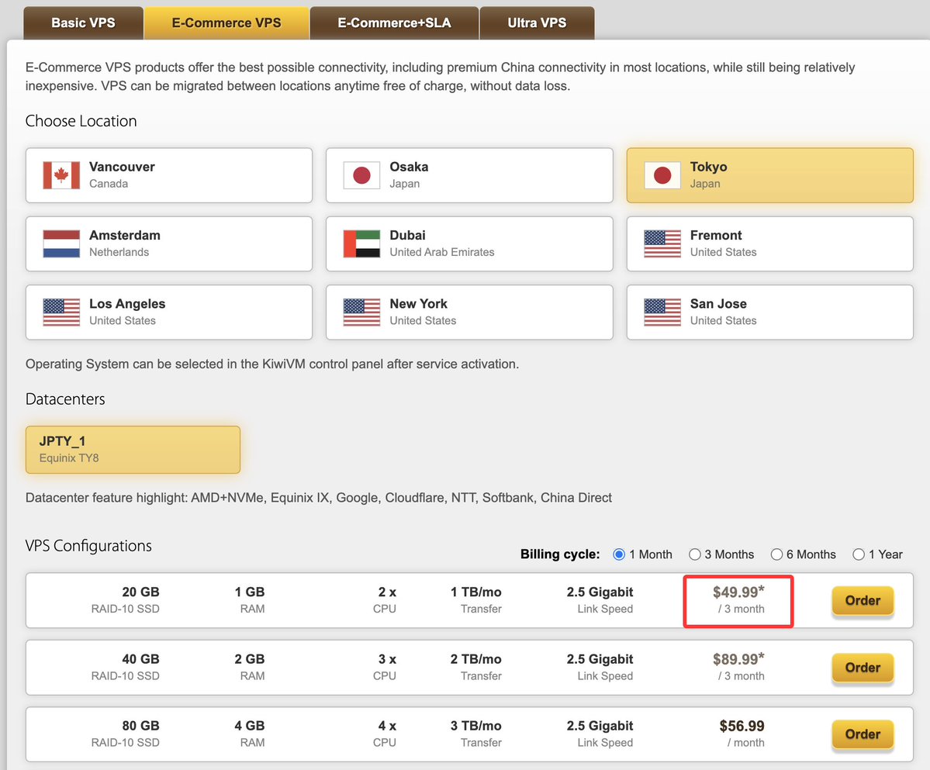The image size is (930, 770).
Task: Select the 1 Month billing cycle
Action: (x=619, y=554)
